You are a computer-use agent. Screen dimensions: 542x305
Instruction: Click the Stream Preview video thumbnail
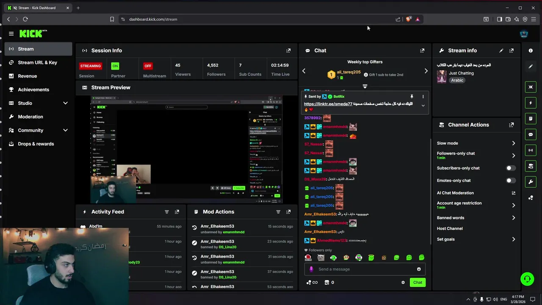tap(187, 150)
